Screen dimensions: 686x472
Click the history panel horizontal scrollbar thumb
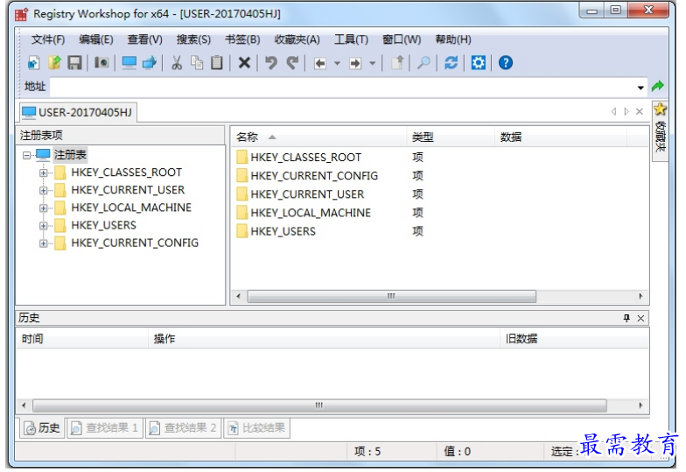point(320,405)
